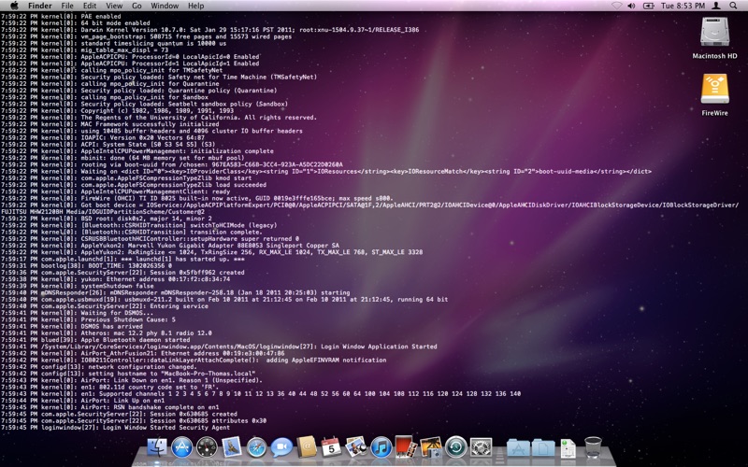Image resolution: width=748 pixels, height=467 pixels.
Task: Open Dashboard from the Dock
Action: 207,448
